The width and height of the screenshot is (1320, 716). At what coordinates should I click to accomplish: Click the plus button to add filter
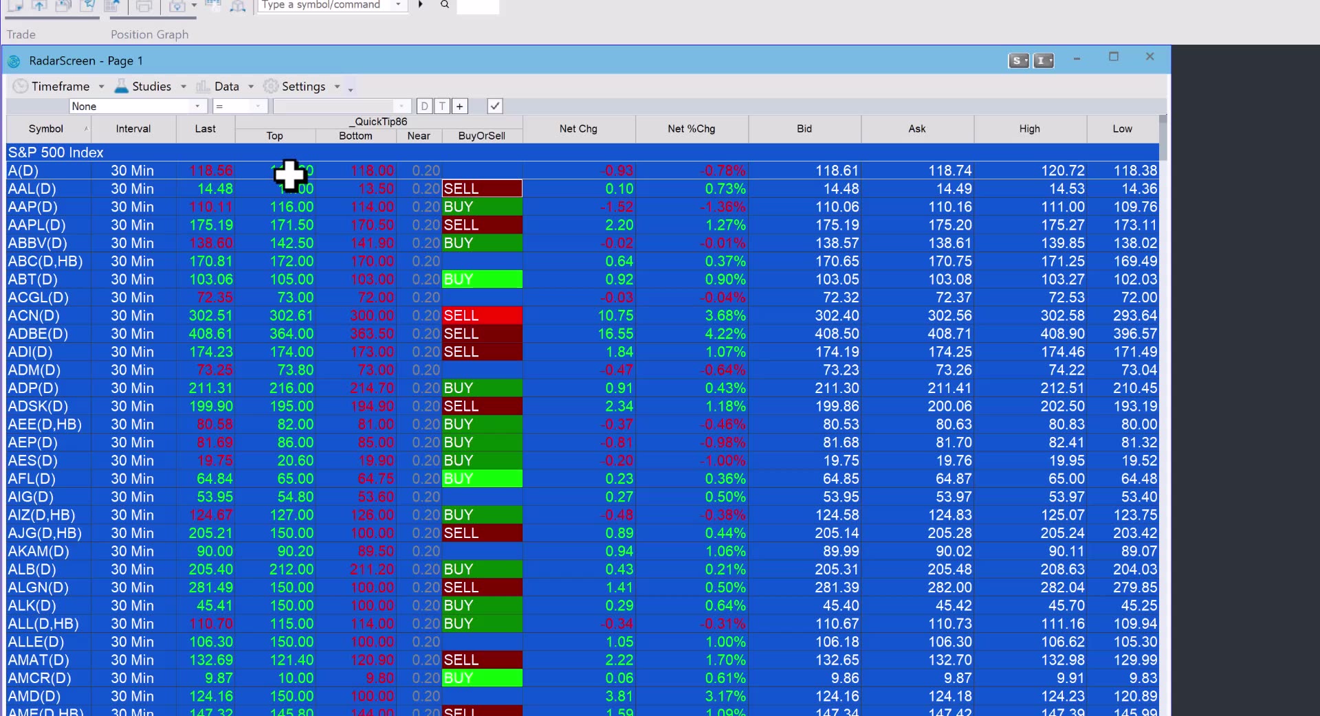coord(459,106)
